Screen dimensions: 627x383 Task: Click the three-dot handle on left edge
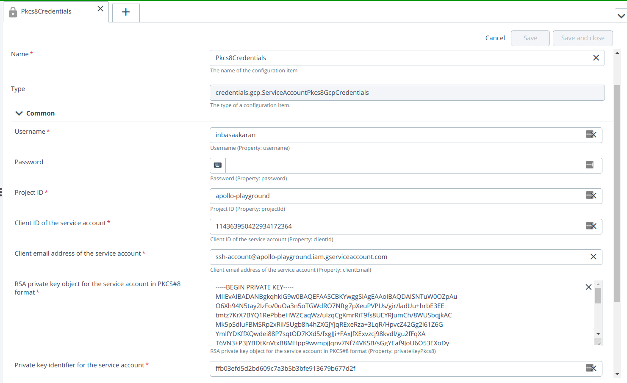[1, 192]
